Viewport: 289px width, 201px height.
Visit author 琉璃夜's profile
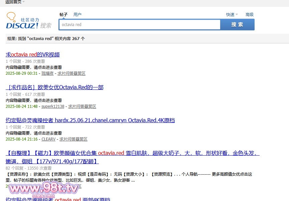[x=47, y=73]
